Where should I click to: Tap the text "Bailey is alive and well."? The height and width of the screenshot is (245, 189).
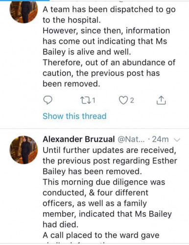pyautogui.click(x=87, y=52)
